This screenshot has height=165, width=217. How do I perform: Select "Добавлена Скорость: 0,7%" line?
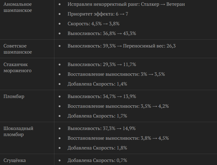[97, 160]
